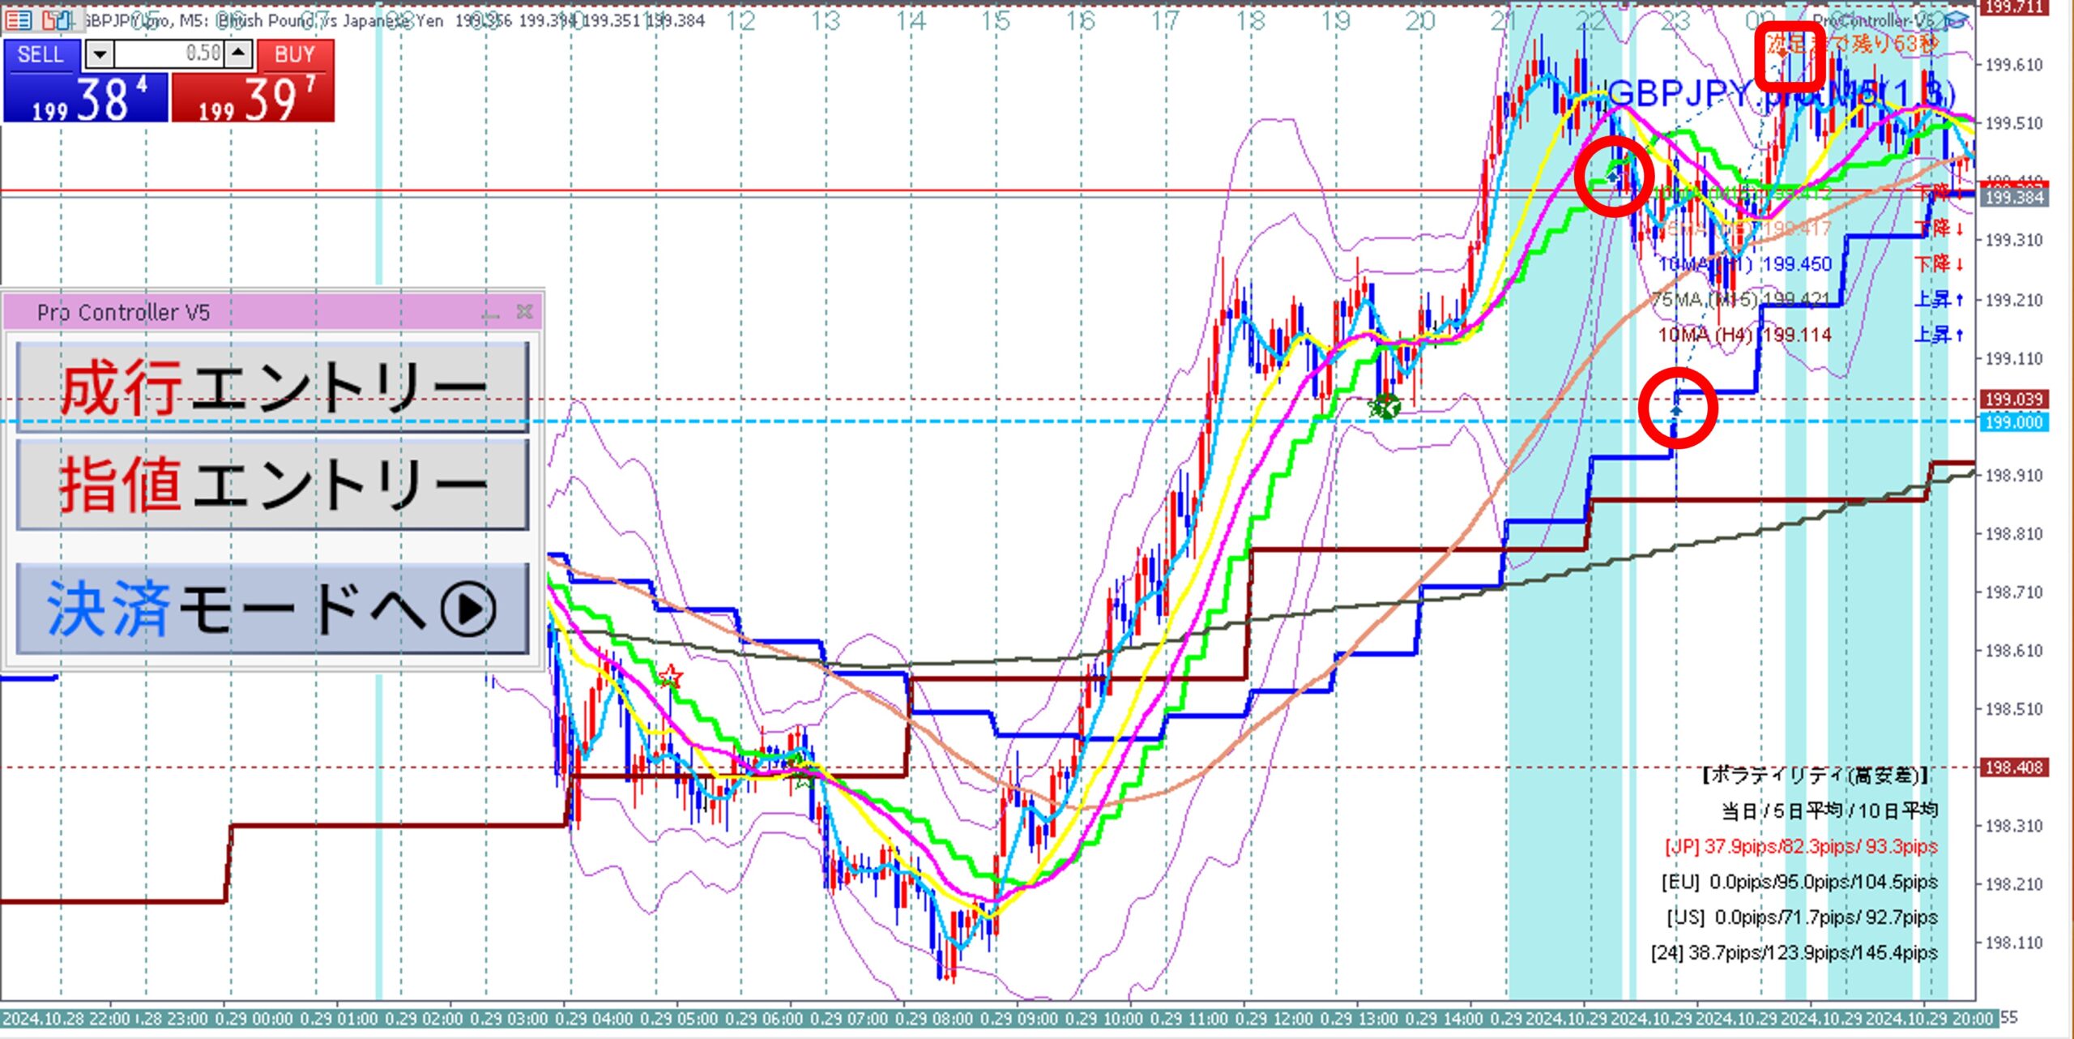This screenshot has height=1039, width=2074.
Task: Click the sell price 199.384 tile
Action: (x=86, y=97)
